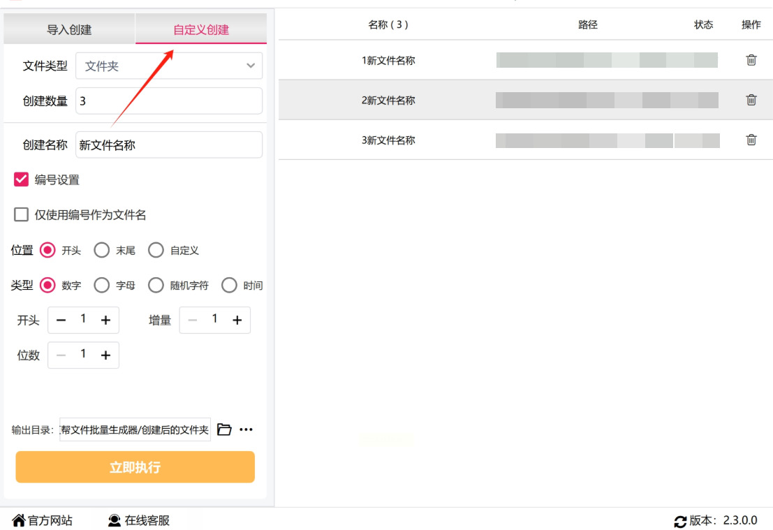Switch to the 导入创建 tab
The width and height of the screenshot is (773, 530).
[69, 29]
